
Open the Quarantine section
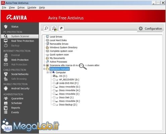(x=17, y=99)
